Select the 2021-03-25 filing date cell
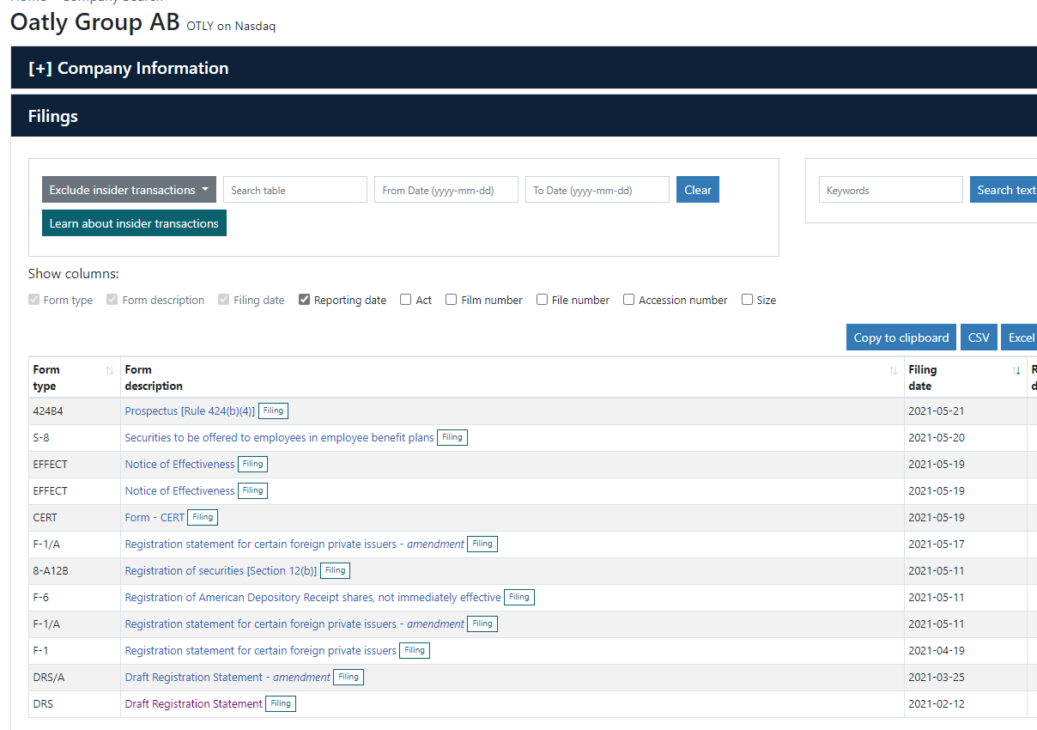This screenshot has width=1037, height=730. [966, 678]
